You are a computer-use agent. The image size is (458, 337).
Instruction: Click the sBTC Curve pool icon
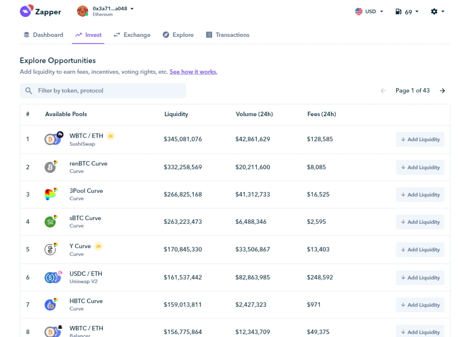click(50, 222)
